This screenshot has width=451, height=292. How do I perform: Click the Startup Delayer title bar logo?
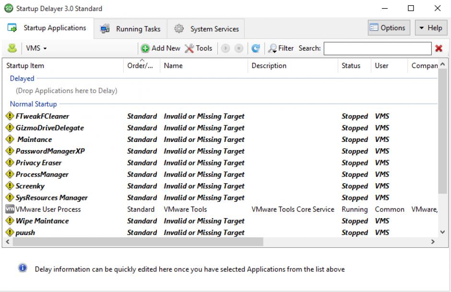[9, 8]
